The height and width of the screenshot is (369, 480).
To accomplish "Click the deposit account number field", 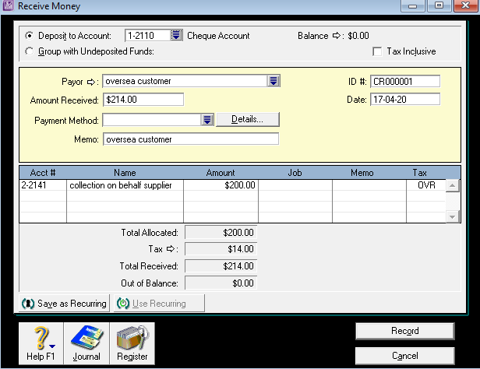I will point(148,36).
